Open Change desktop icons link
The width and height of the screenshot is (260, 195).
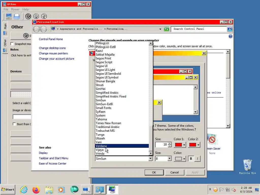(52, 48)
